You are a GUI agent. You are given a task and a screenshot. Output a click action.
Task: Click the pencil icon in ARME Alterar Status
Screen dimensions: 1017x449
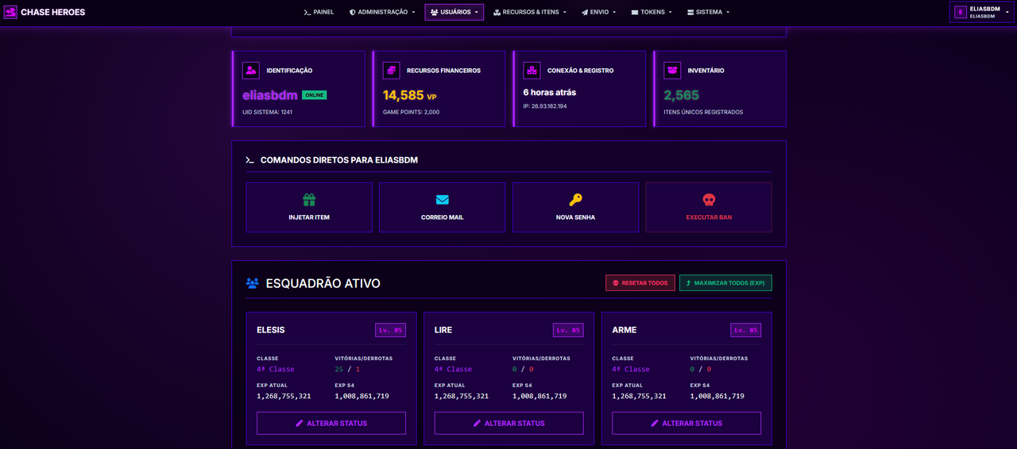(x=655, y=423)
